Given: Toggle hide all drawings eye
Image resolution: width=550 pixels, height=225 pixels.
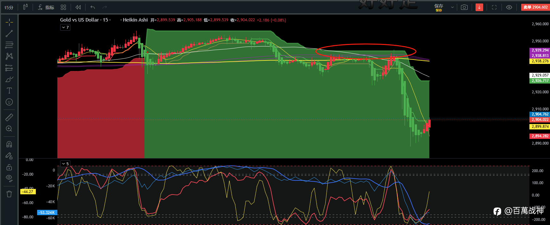Looking at the screenshot, I should point(9,178).
